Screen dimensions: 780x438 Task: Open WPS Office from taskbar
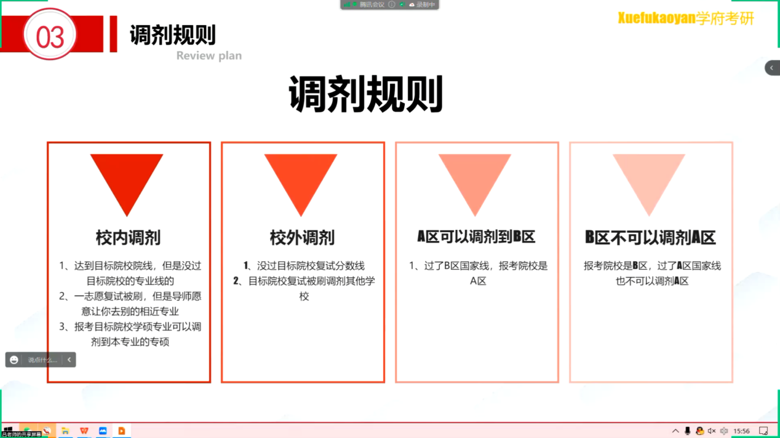click(84, 431)
